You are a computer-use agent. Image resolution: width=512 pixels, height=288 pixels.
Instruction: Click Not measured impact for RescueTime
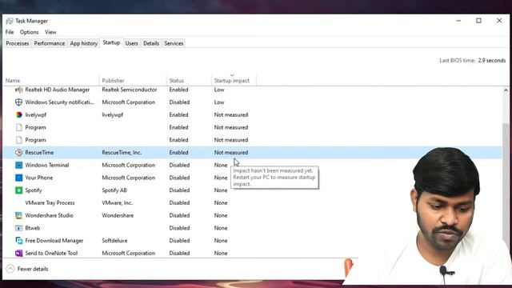pyautogui.click(x=231, y=153)
